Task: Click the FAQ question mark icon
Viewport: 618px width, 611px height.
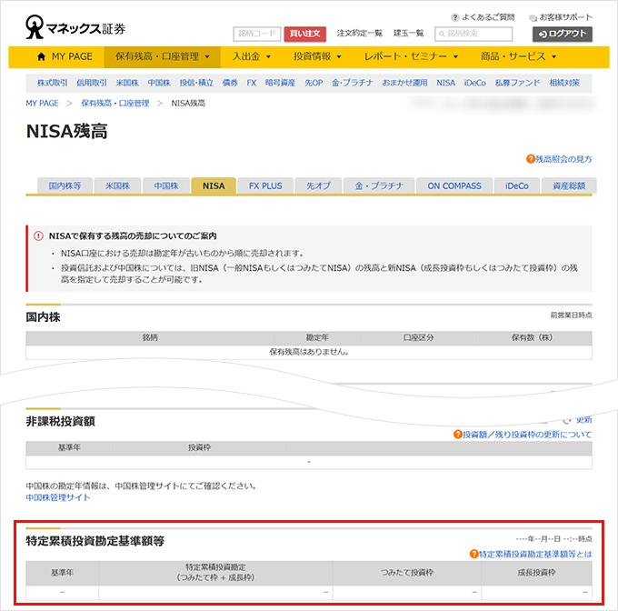Action: tap(455, 17)
